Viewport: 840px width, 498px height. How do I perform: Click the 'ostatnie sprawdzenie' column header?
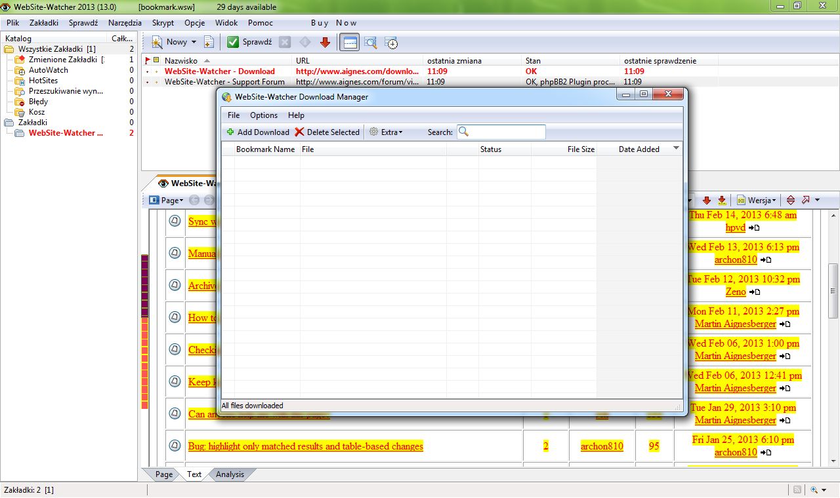[669, 60]
